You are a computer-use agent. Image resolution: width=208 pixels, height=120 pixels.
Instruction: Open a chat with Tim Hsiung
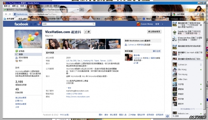click(x=188, y=74)
